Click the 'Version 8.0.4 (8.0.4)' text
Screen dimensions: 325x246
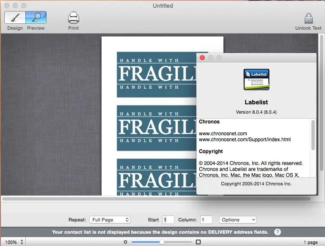pos(256,112)
